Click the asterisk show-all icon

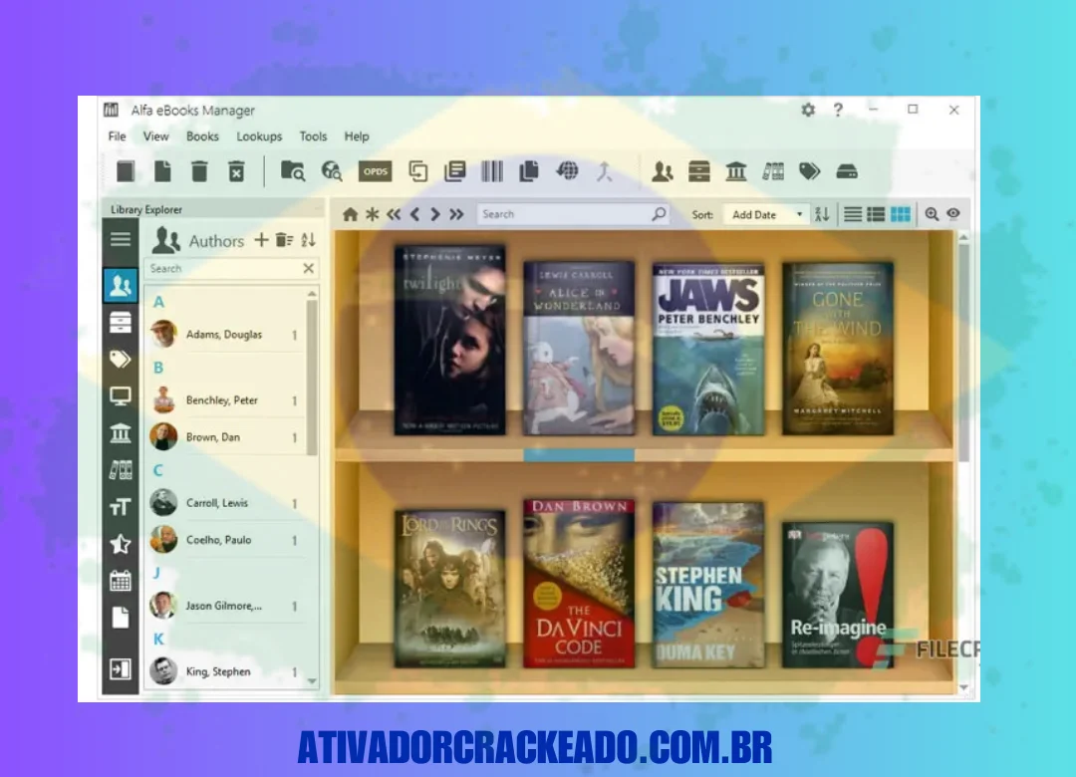point(372,214)
